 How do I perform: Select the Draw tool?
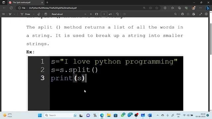(x=26, y=14)
